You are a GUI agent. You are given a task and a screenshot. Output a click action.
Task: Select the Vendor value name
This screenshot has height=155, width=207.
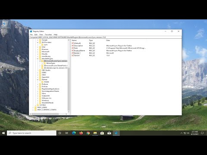(x=77, y=53)
